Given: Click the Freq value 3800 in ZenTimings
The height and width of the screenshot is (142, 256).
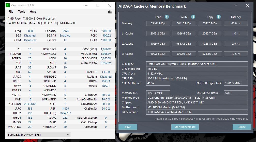Looking at the screenshot, I should tap(30, 31).
